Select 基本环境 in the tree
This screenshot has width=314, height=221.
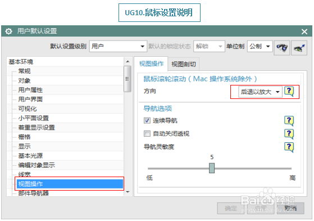[21, 62]
